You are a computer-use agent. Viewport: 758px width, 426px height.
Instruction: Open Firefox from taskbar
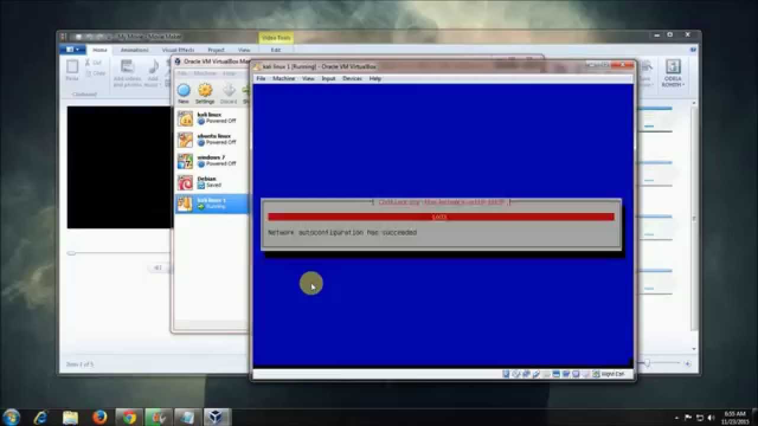99,417
